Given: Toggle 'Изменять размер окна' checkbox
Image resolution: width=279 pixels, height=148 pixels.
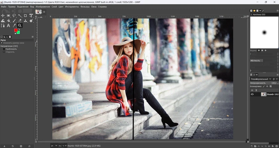Looking at the screenshot, I should point(2,43).
